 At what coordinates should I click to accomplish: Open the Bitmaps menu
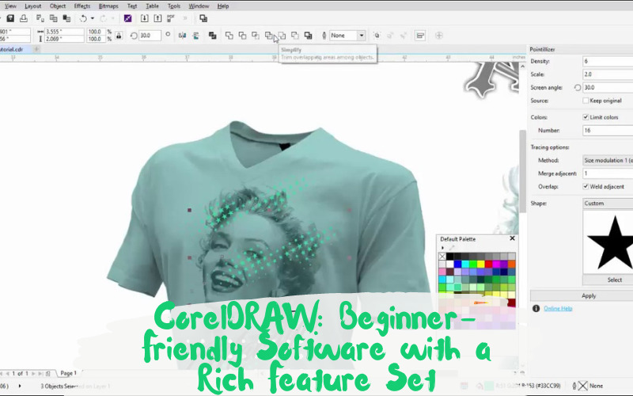pyautogui.click(x=108, y=6)
